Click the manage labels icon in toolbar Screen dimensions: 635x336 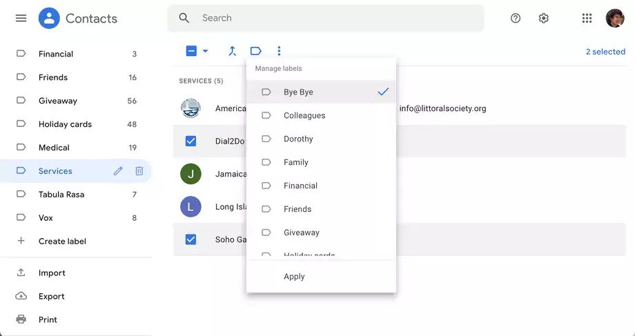point(255,51)
